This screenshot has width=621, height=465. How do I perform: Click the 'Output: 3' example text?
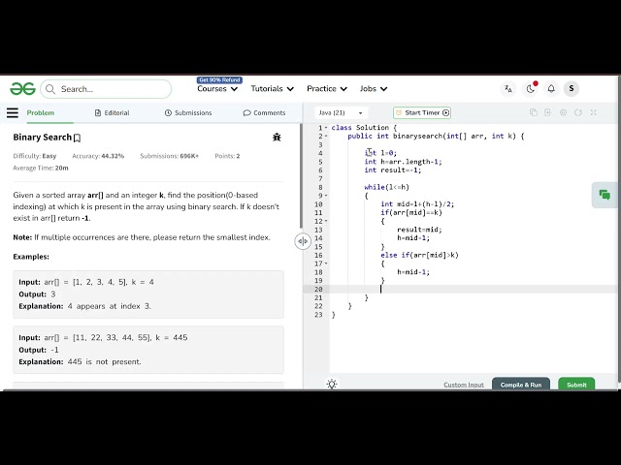tap(37, 294)
